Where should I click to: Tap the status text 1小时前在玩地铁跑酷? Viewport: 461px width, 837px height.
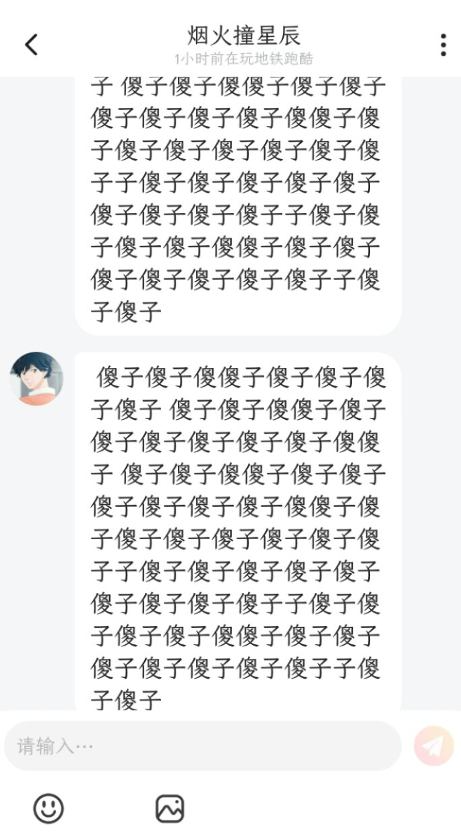click(x=244, y=59)
